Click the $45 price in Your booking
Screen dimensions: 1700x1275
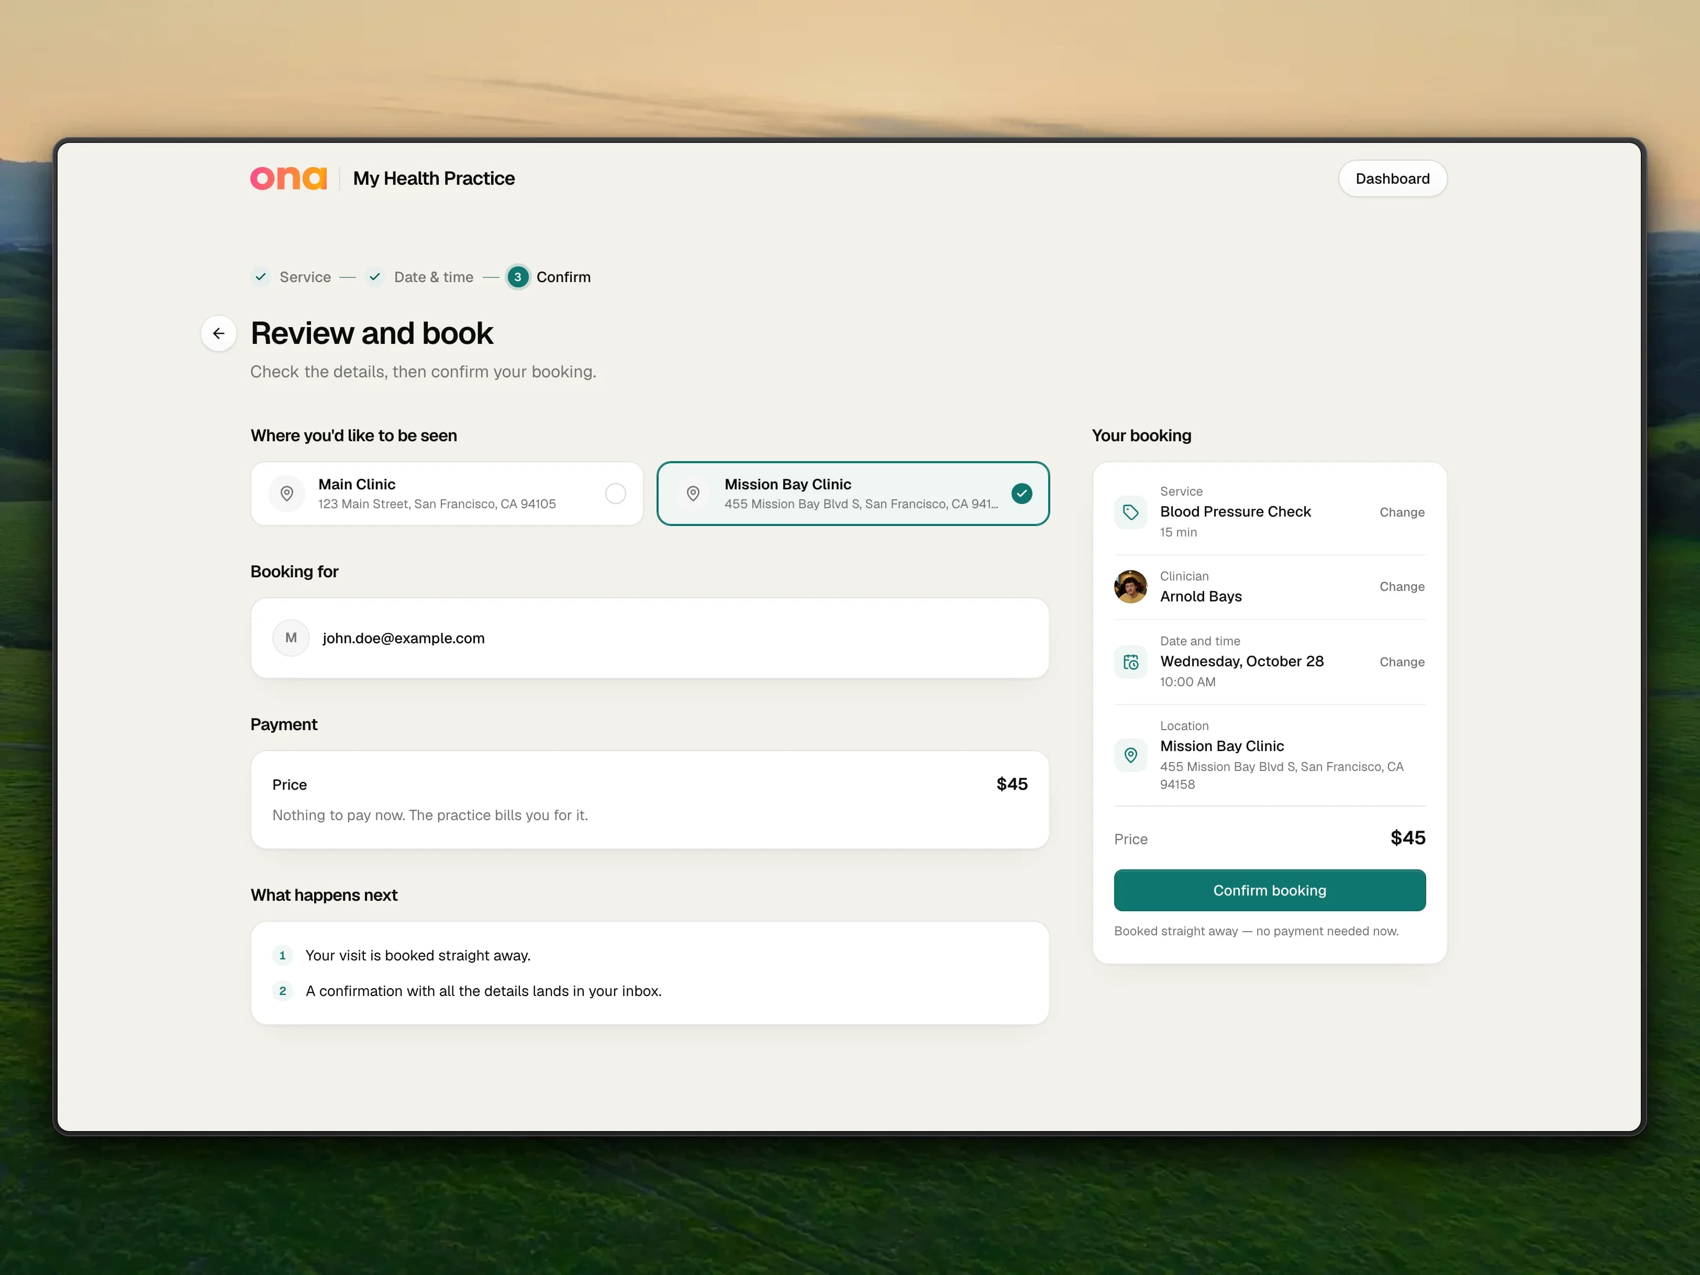(1408, 838)
